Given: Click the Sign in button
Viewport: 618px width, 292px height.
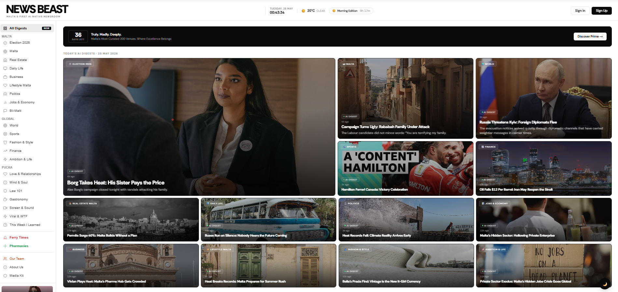Looking at the screenshot, I should coord(580,11).
